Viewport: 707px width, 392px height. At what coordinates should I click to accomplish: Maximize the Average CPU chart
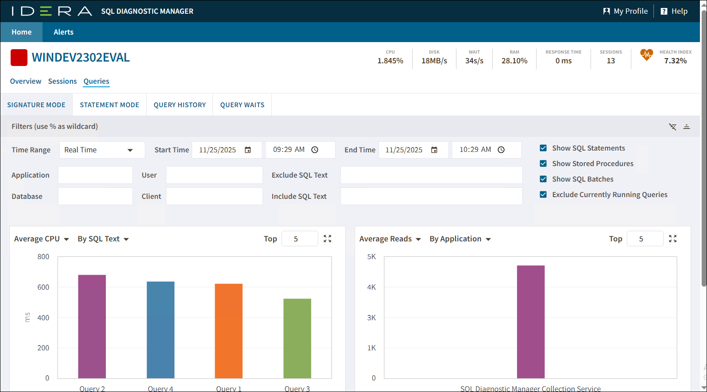click(x=328, y=239)
